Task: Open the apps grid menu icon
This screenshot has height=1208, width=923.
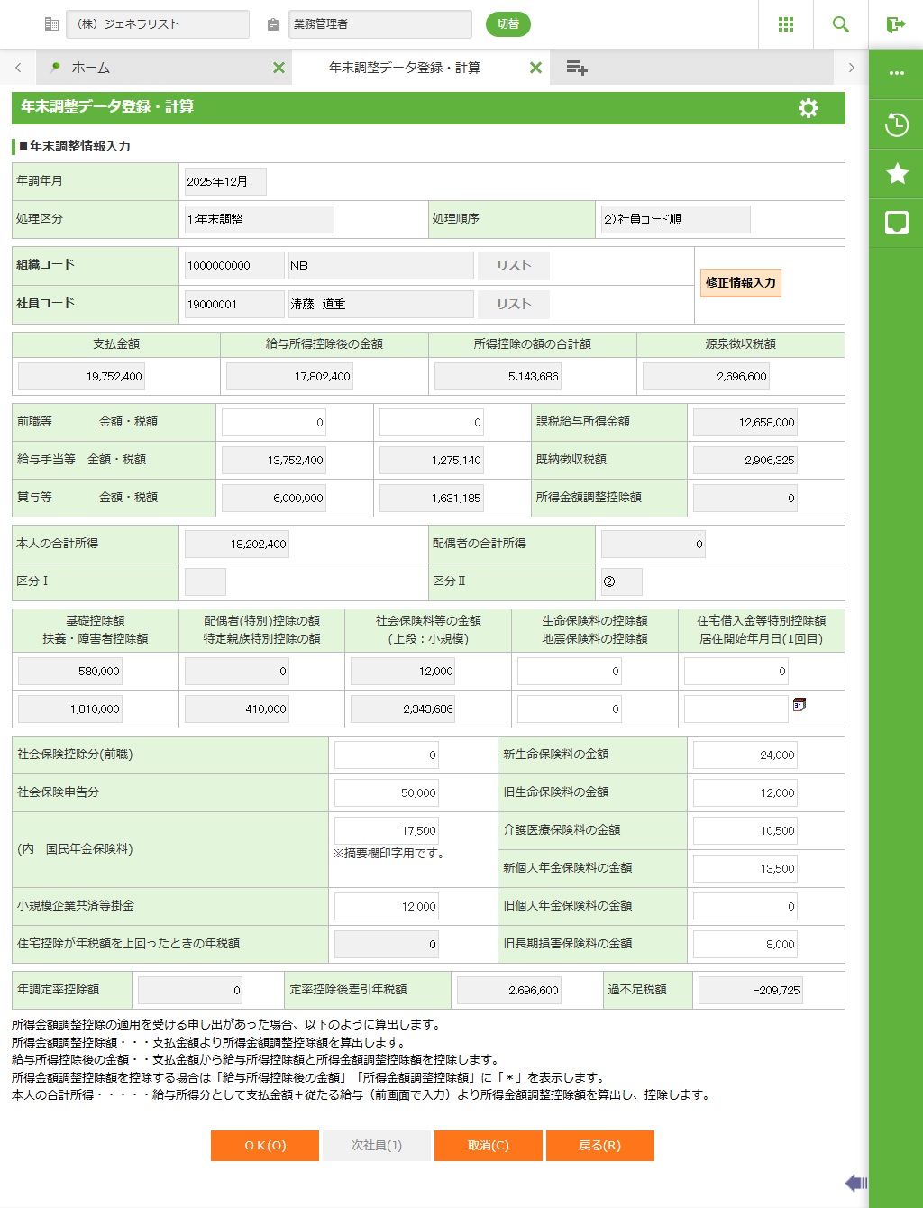Action: point(786,24)
